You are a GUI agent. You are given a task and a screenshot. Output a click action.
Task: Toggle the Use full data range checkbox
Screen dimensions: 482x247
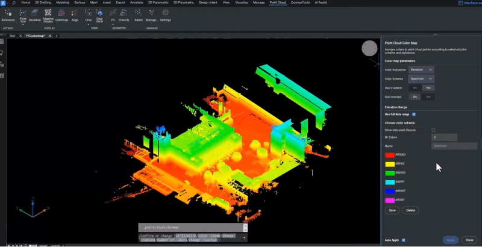coord(414,114)
